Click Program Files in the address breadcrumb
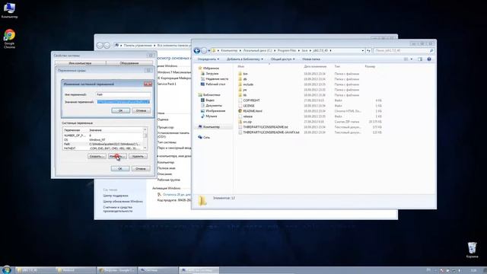Image resolution: width=487 pixels, height=274 pixels. [287, 50]
